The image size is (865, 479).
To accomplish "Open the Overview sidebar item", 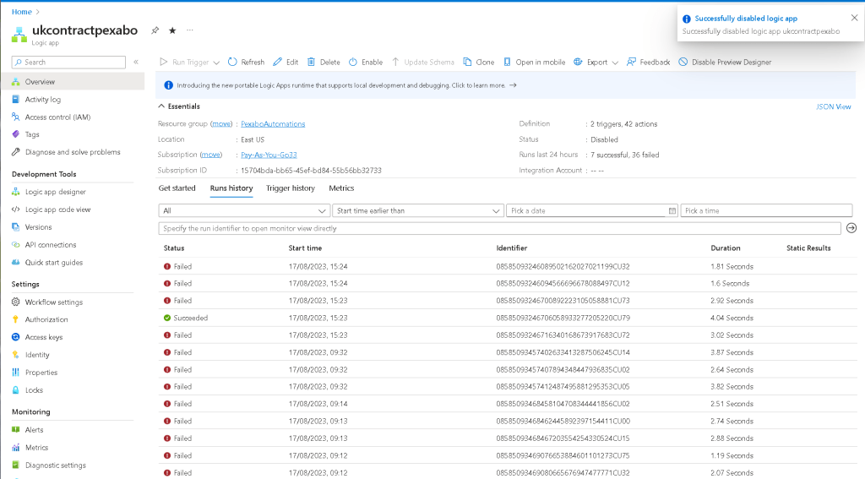I will [73, 82].
